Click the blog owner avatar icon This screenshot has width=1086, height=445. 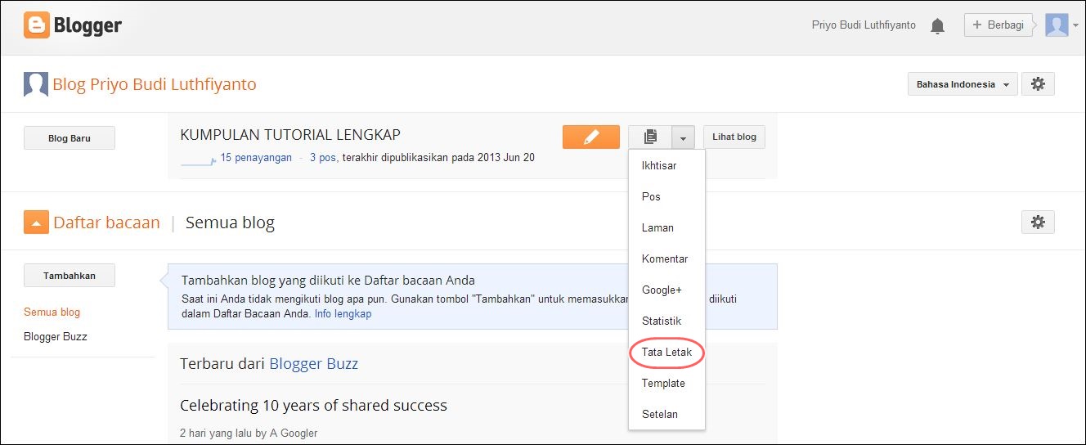[x=36, y=84]
